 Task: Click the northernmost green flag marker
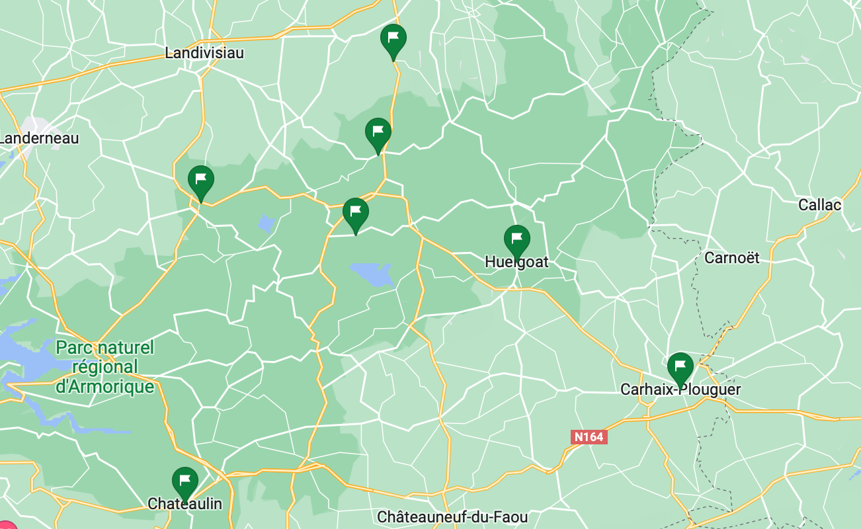point(393,40)
